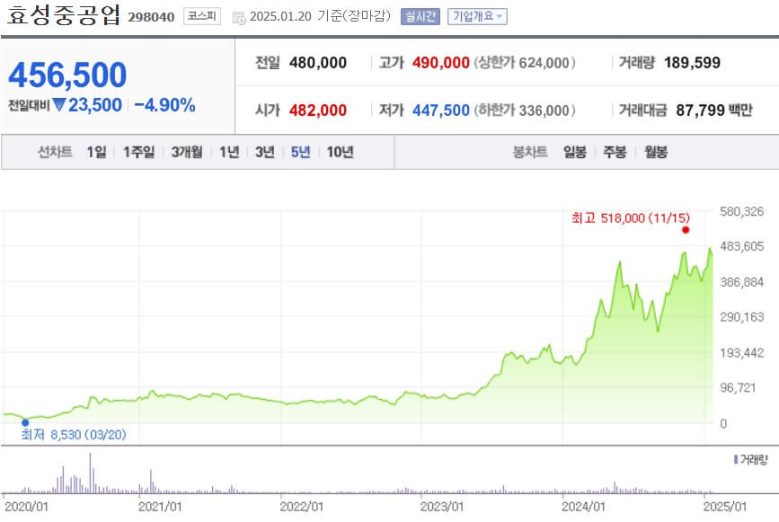Switch to 주봉 candle chart
779x522 pixels.
(615, 152)
